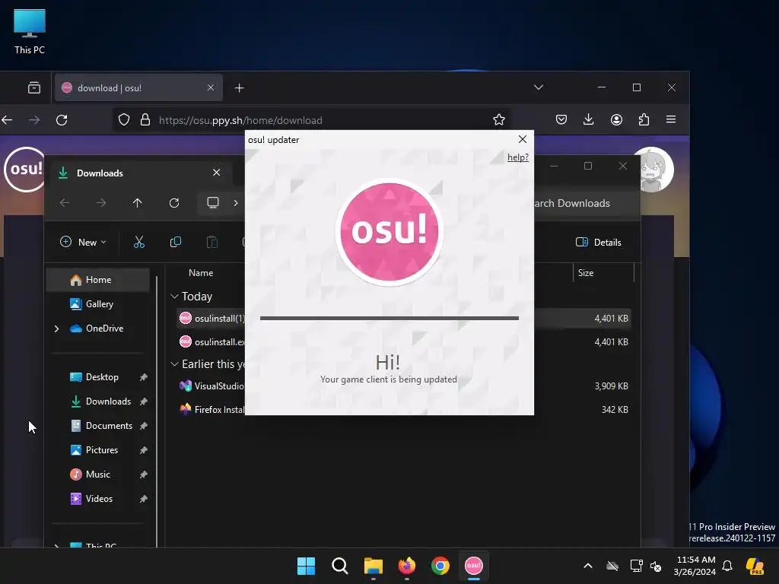The image size is (779, 584).
Task: Close the 'download | osu!' Firefox tab
Action: (211, 88)
